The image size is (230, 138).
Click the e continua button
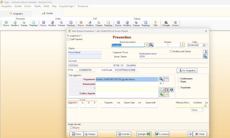tap(162, 134)
